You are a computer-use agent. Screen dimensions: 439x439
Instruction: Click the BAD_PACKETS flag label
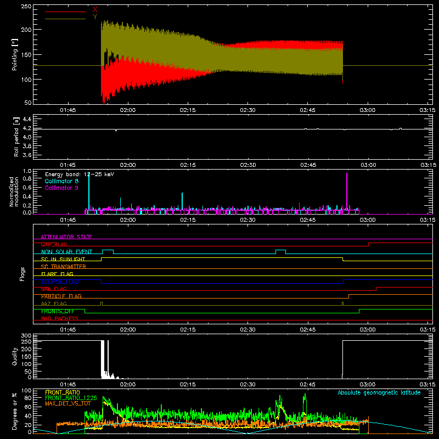(x=60, y=319)
